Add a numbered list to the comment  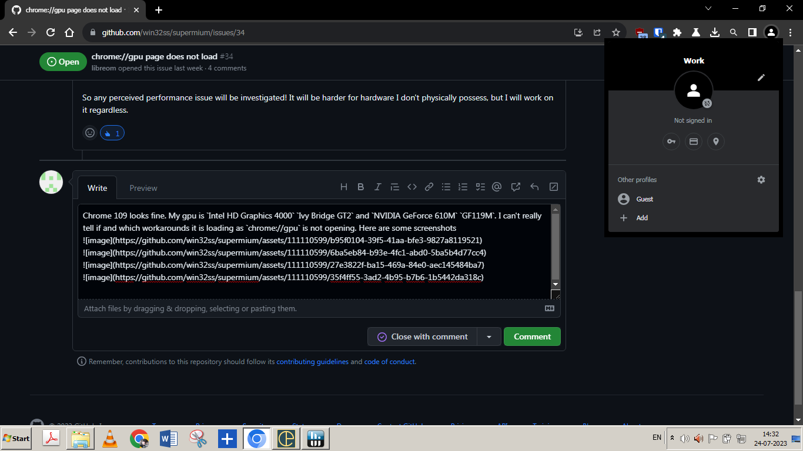tap(463, 186)
